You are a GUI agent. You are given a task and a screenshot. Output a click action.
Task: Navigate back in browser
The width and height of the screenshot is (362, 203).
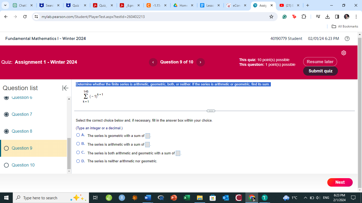pyautogui.click(x=6, y=17)
